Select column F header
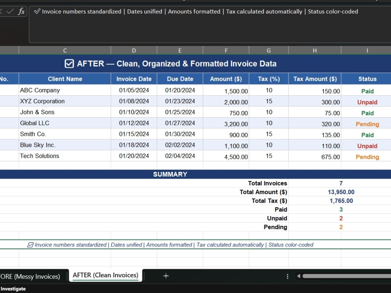The height and width of the screenshot is (293, 391). pyautogui.click(x=226, y=50)
